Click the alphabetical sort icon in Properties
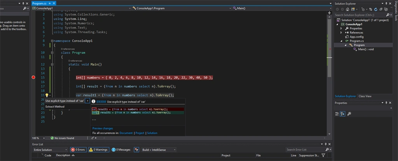 tap(342, 114)
